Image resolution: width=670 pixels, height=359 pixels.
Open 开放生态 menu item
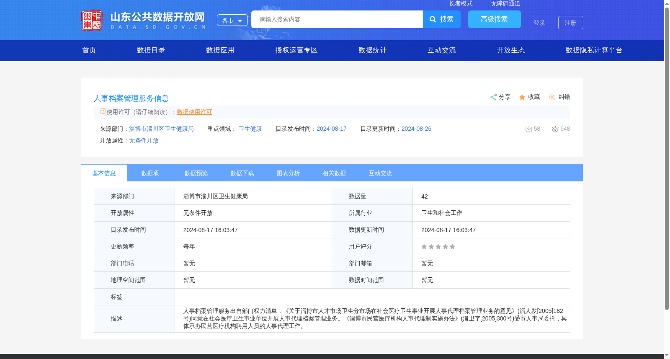click(x=511, y=50)
